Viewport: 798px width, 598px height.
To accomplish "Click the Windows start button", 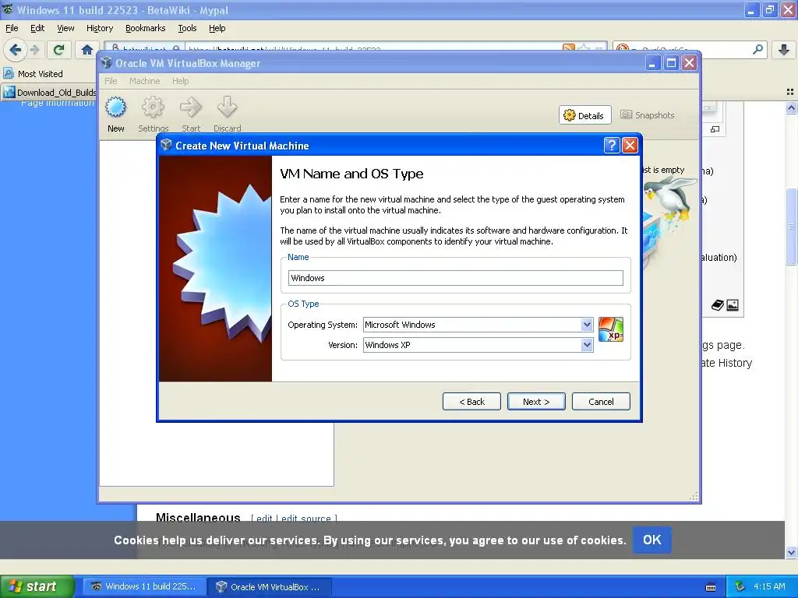I will 37,586.
